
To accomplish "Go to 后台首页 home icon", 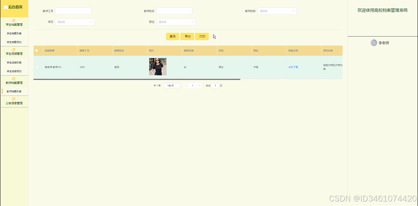I will point(6,7).
